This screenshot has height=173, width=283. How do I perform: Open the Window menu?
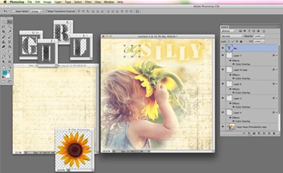tap(109, 2)
